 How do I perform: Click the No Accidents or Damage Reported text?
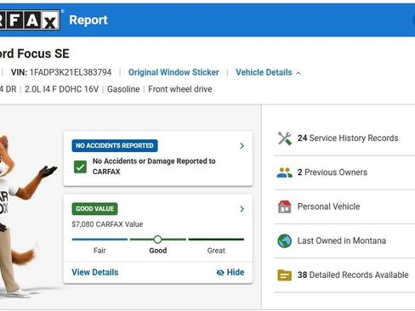pos(154,167)
